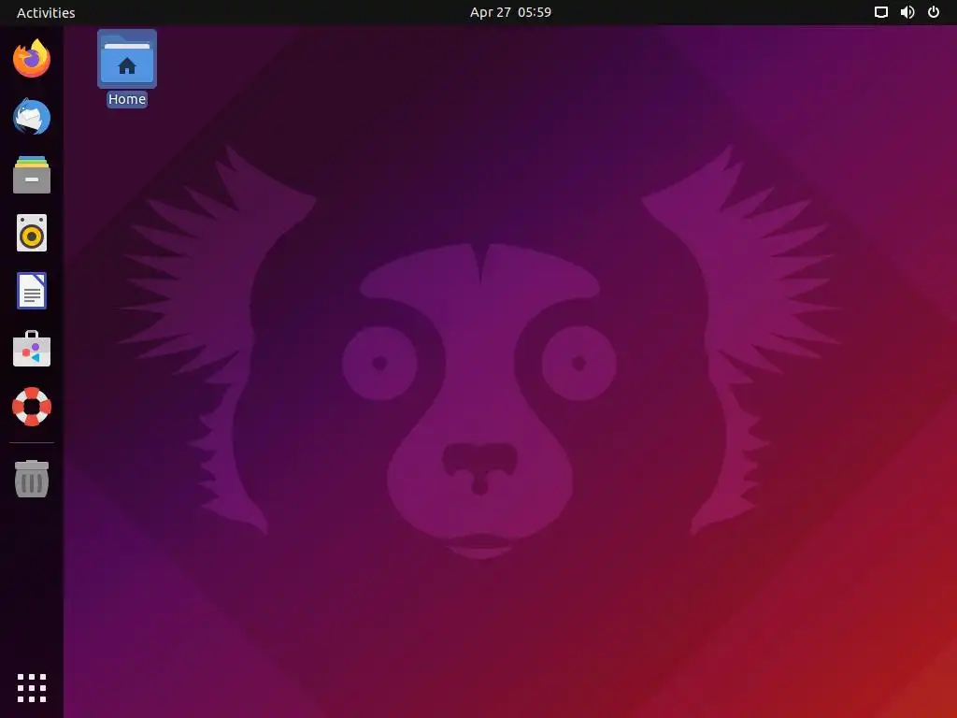Open the Files manager in dock
This screenshot has height=718, width=957.
32,175
